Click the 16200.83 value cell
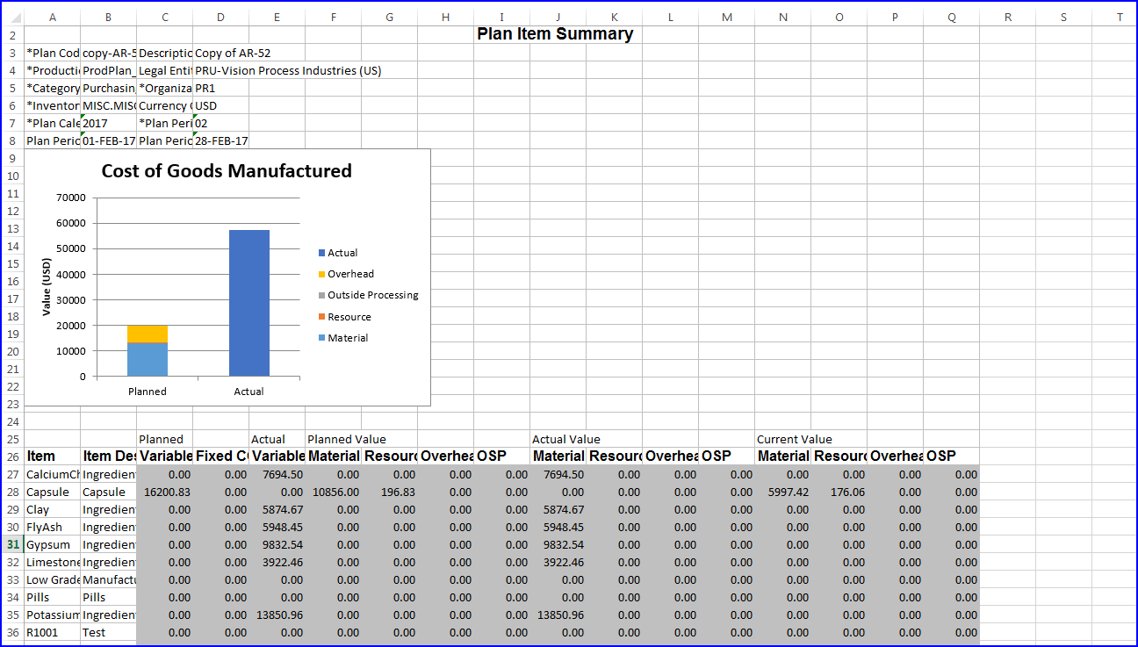The image size is (1138, 647). (164, 492)
